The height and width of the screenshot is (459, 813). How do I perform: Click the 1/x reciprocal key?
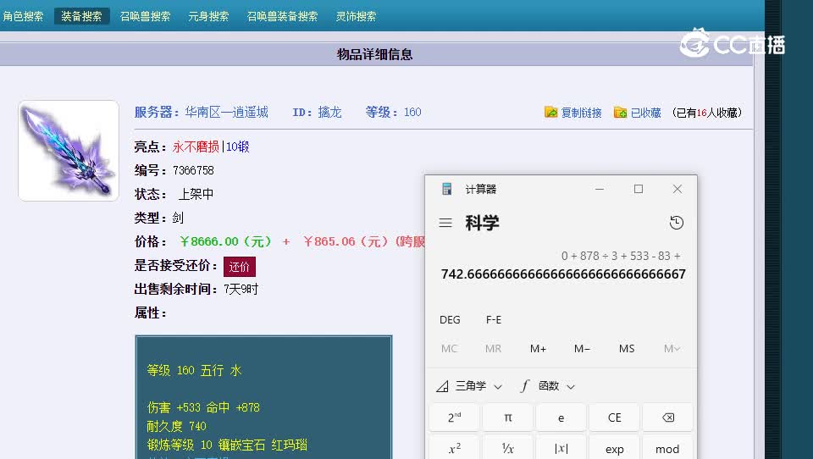[x=508, y=448]
